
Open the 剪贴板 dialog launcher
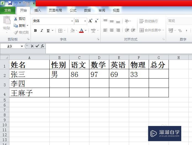[28, 39]
